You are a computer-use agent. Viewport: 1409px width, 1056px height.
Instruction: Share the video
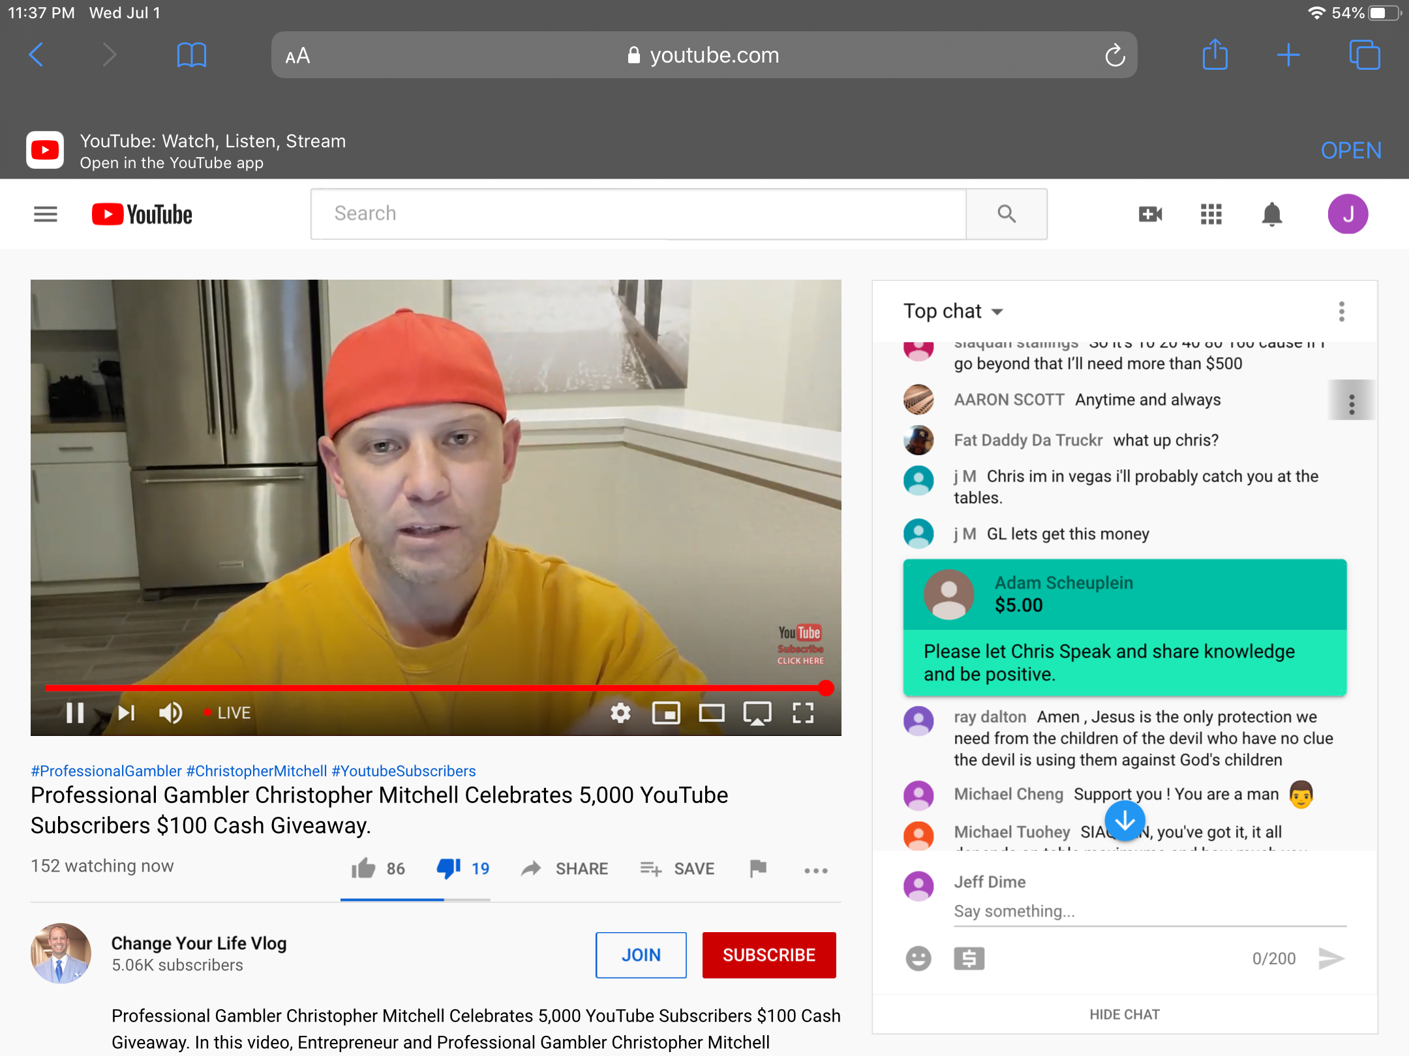pos(564,868)
